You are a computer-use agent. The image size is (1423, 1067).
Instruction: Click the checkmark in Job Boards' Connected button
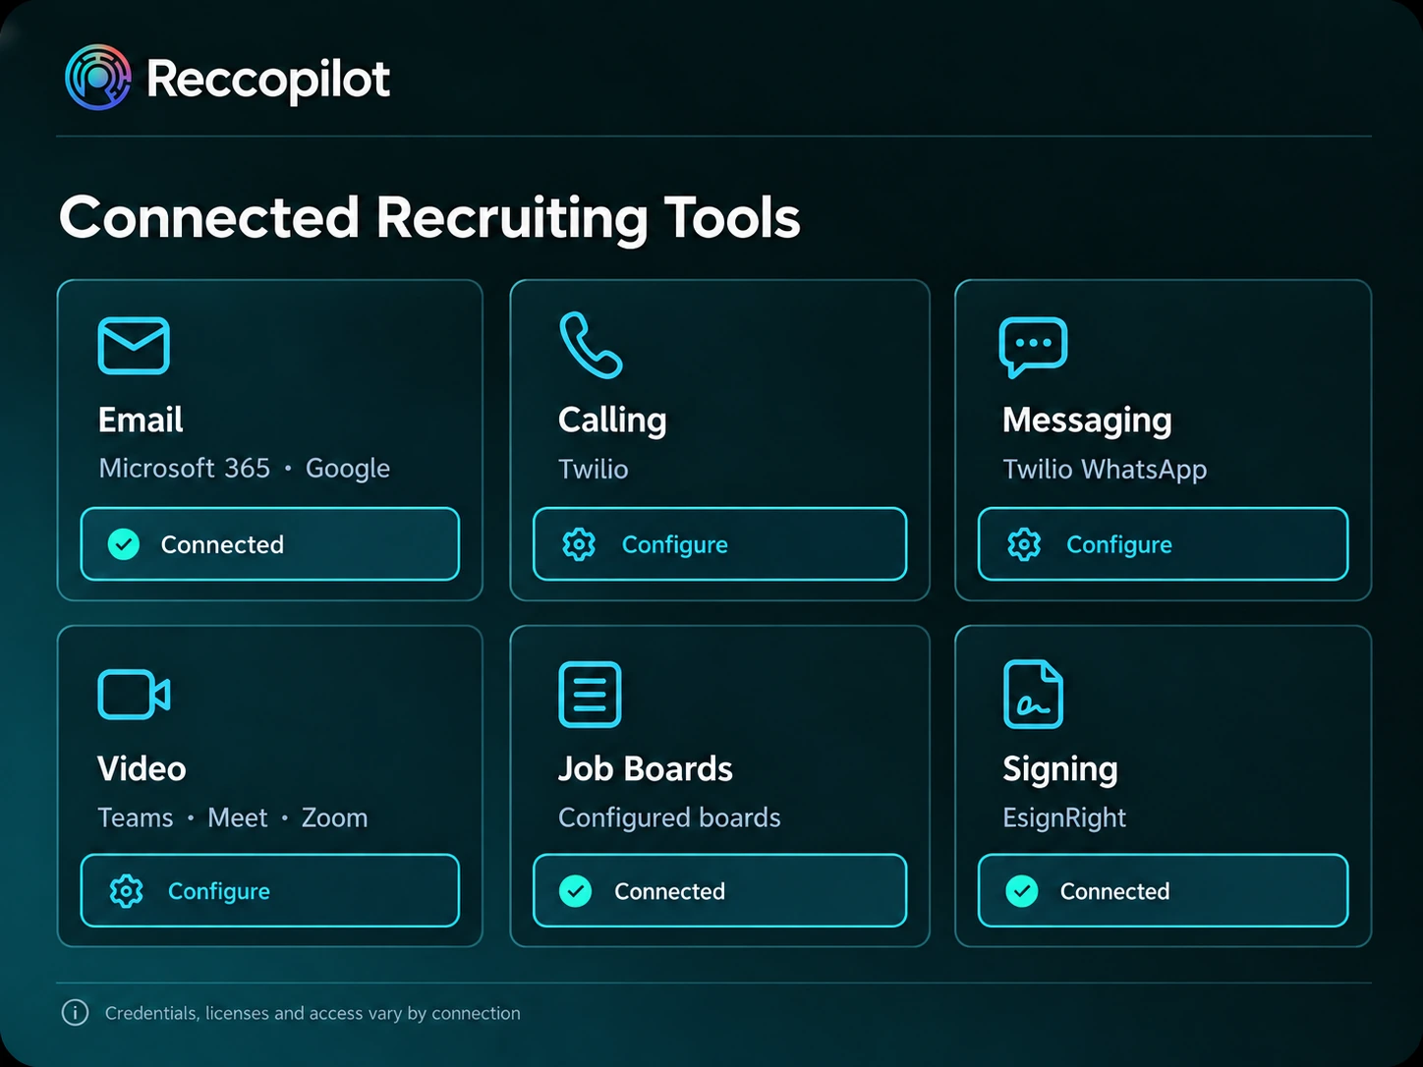(x=576, y=891)
